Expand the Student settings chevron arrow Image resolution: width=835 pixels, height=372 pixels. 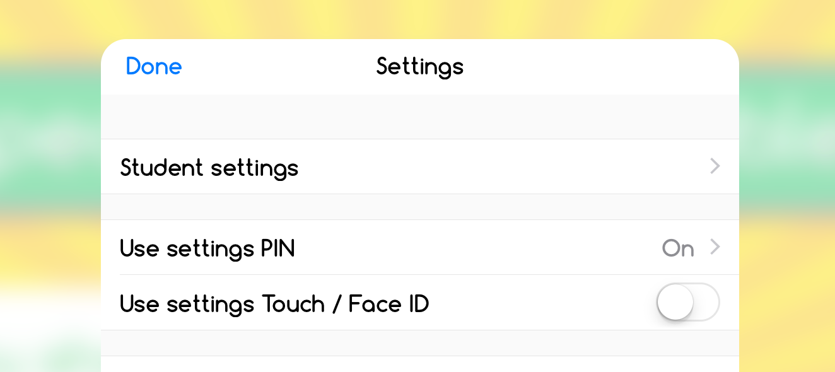coord(715,166)
